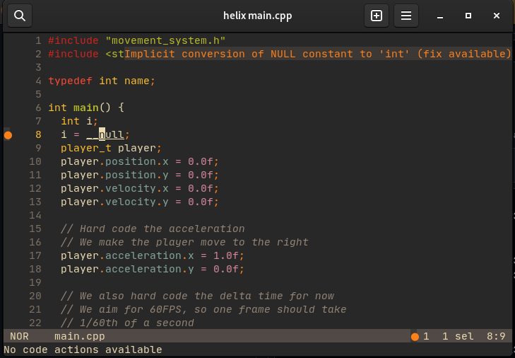This screenshot has width=515, height=358.
Task: Click the 'typedef int name;' line
Action: [102, 81]
